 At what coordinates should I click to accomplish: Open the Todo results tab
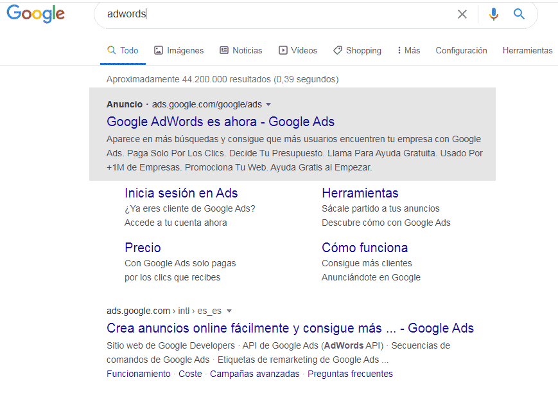pos(123,50)
